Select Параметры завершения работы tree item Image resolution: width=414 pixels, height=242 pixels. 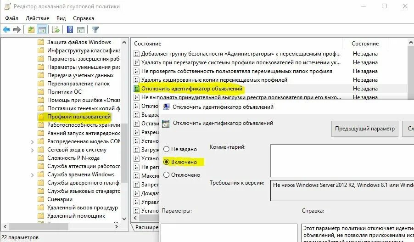click(x=84, y=59)
